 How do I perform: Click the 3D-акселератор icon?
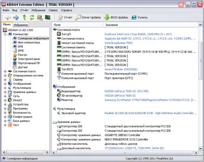pyautogui.click(x=59, y=95)
